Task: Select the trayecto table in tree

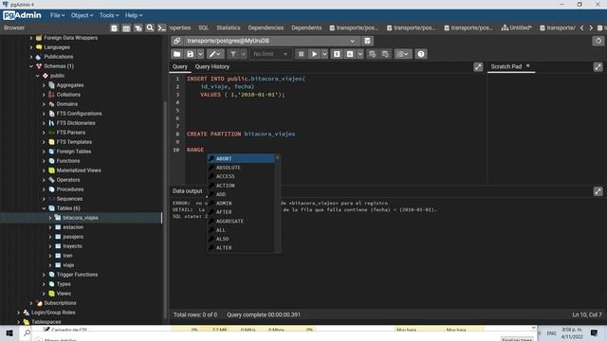Action: [x=72, y=246]
